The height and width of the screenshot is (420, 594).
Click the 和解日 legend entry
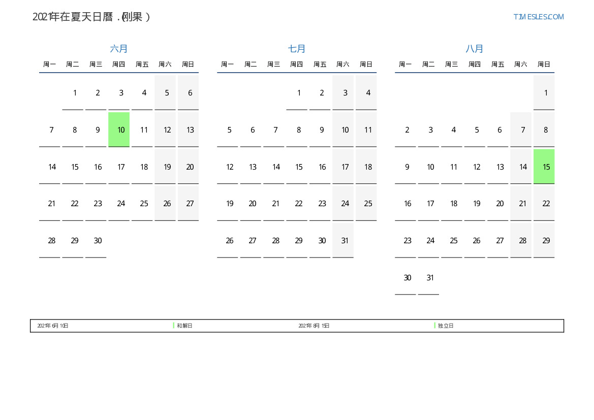184,326
